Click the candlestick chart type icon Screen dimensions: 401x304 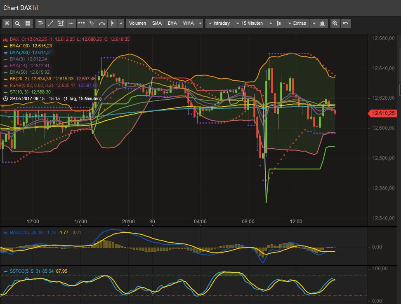pyautogui.click(x=279, y=23)
